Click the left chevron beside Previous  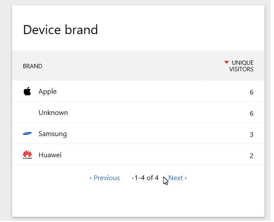pos(90,178)
